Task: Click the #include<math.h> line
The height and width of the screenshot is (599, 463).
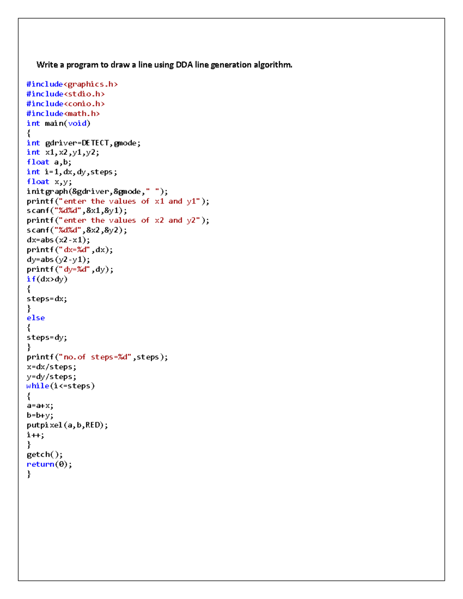Action: 63,113
